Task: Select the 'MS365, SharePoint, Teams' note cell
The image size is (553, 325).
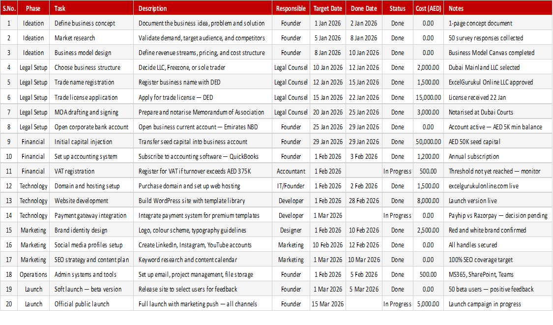Action: [x=497, y=274]
